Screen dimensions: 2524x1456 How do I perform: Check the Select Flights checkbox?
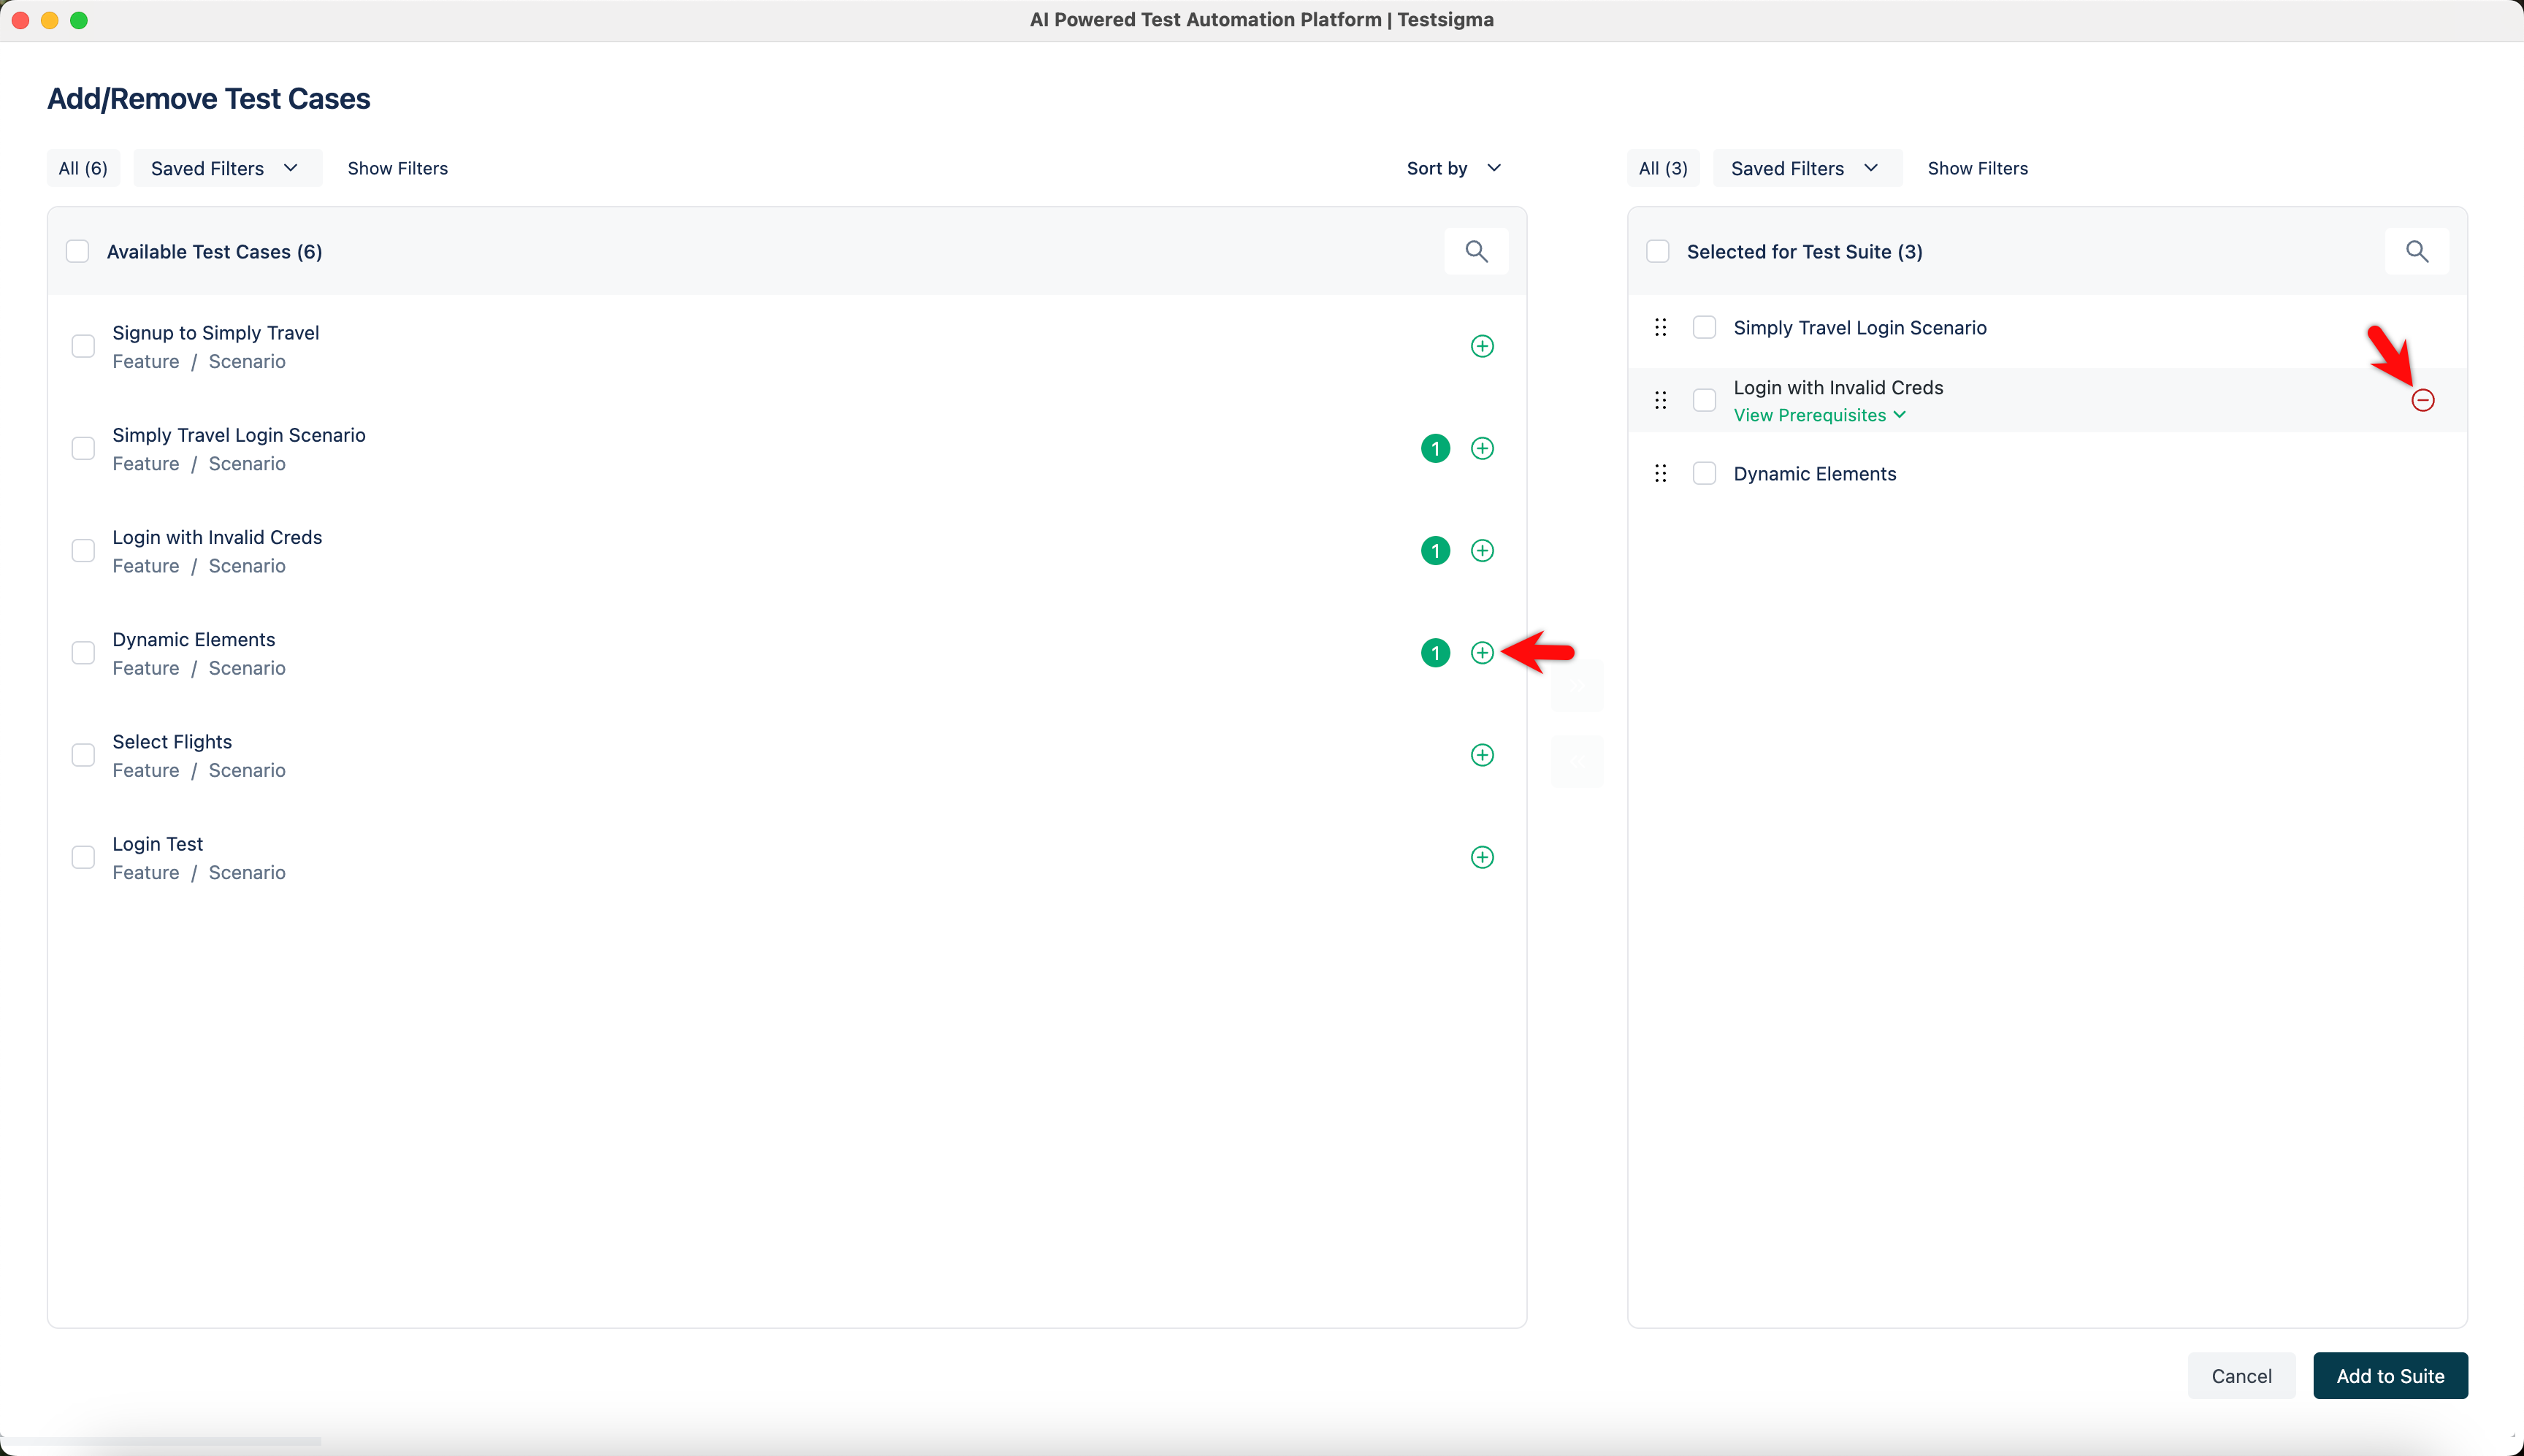(x=83, y=755)
